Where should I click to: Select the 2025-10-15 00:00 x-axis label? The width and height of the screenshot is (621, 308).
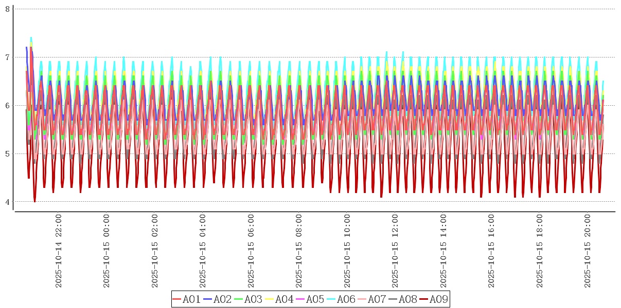107,251
